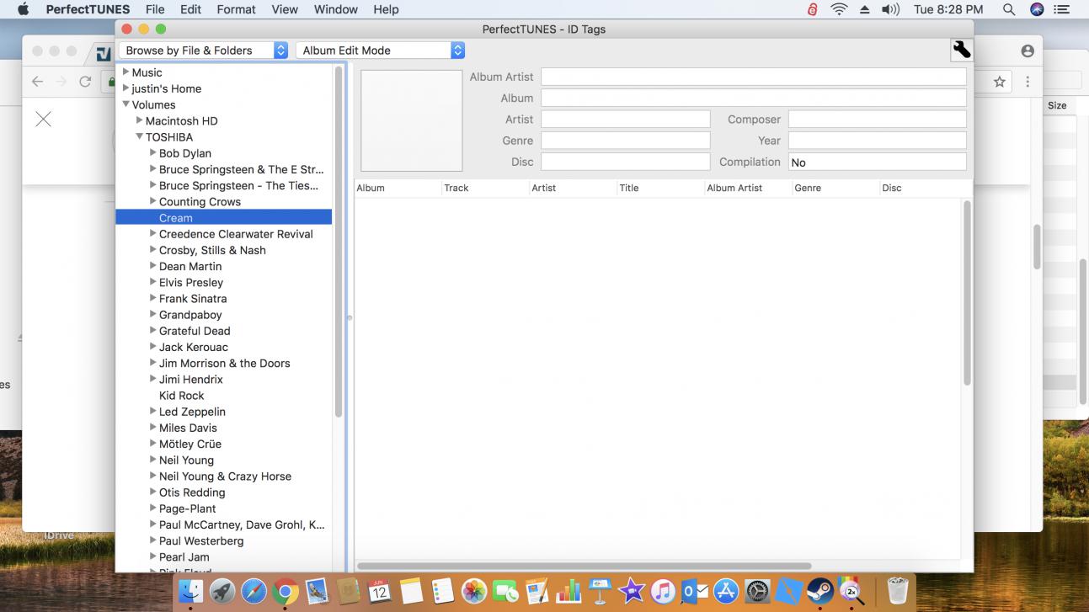
Task: Click the Album Artist input field
Action: 753,77
